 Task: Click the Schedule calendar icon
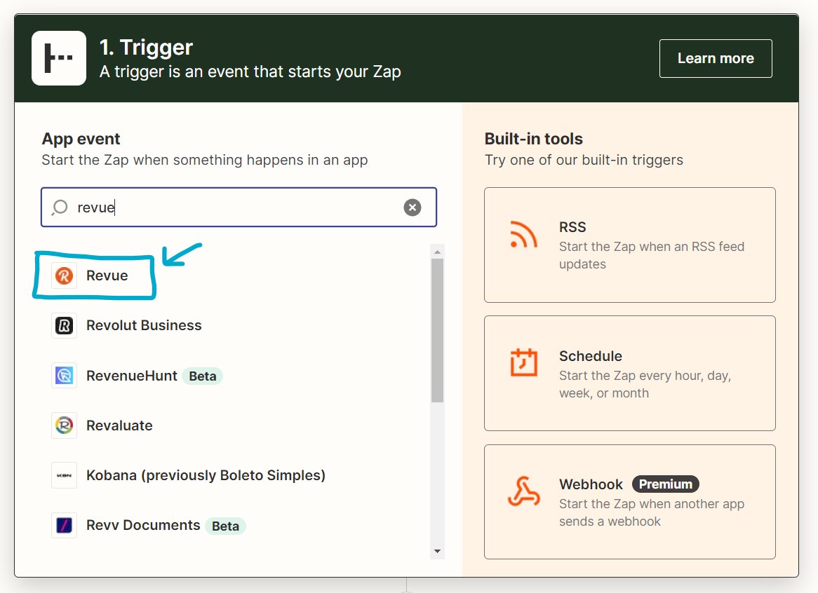(524, 362)
